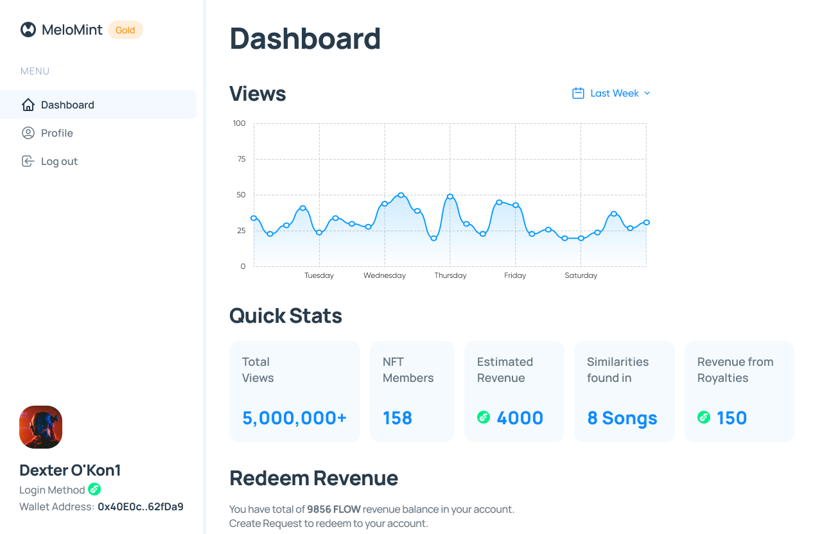Click the MeloMint logo icon
822x534 pixels.
pos(28,29)
